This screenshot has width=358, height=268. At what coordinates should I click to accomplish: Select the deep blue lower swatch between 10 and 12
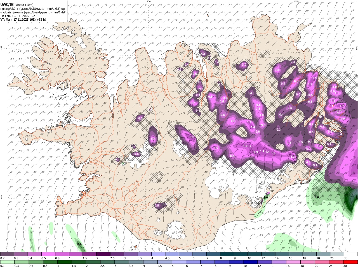(250, 262)
